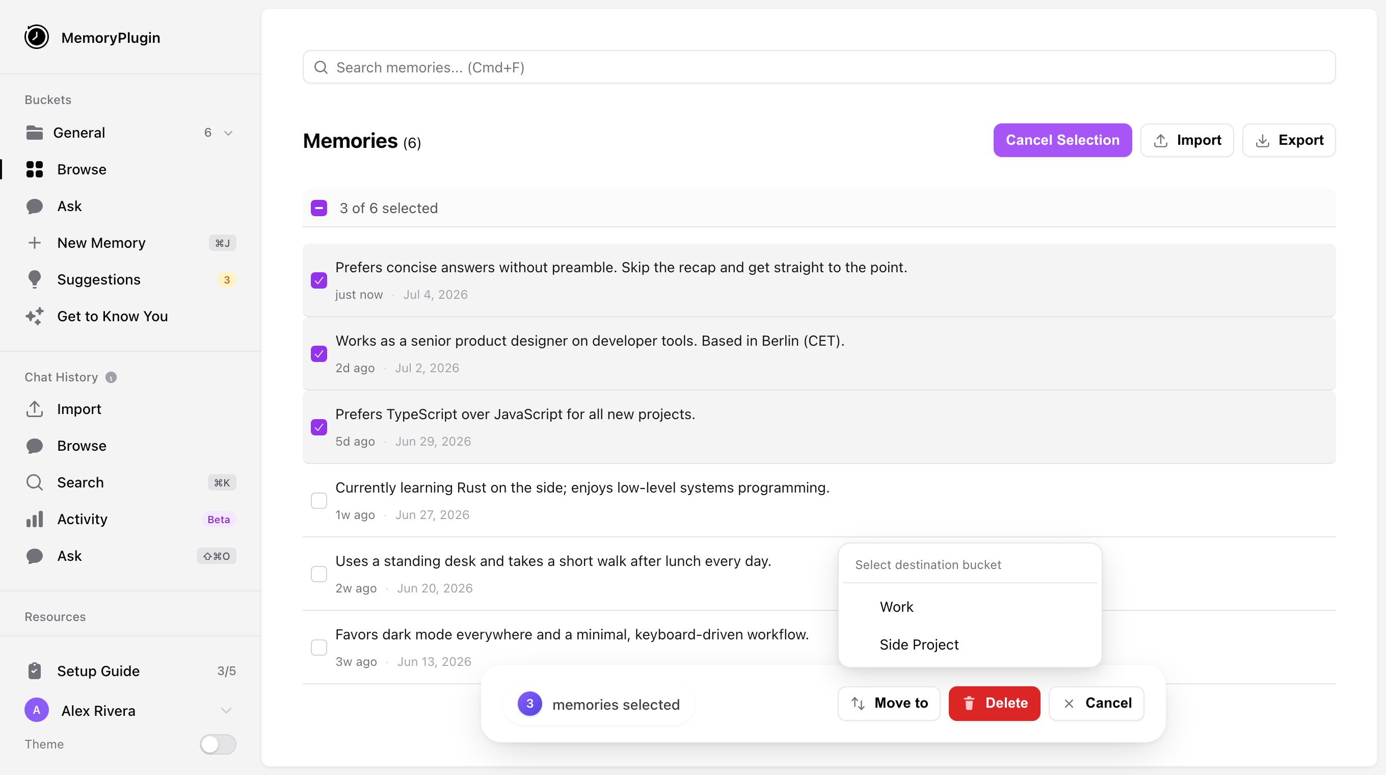1386x775 pixels.
Task: Click the X icon on the Cancel button
Action: (1069, 704)
